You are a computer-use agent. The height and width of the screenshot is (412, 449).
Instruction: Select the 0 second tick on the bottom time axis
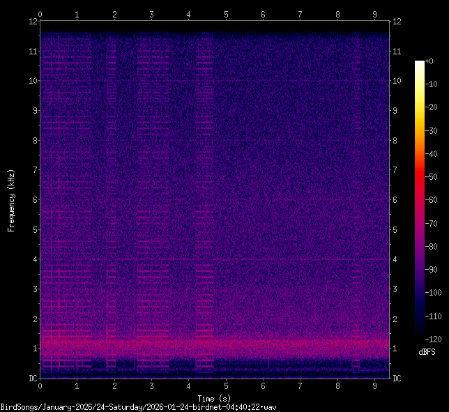(x=40, y=386)
